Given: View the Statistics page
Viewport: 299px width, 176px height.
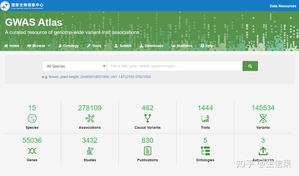Looking at the screenshot, I should tap(182, 46).
